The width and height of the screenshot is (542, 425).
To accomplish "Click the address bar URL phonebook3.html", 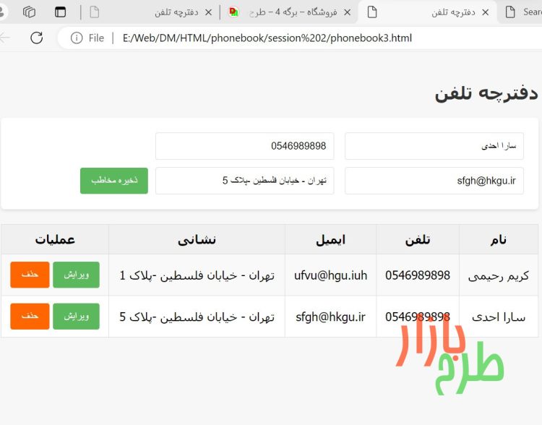I will click(x=267, y=38).
